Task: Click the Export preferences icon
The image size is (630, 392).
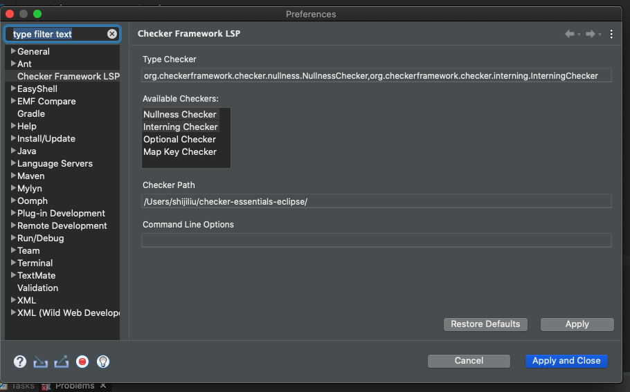Action: click(x=62, y=362)
